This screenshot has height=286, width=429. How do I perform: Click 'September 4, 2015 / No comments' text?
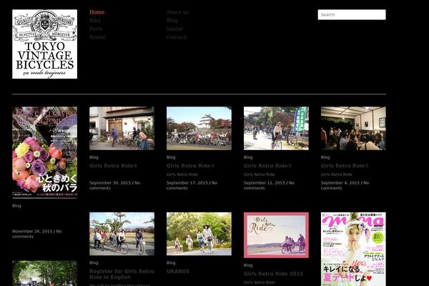(345, 185)
